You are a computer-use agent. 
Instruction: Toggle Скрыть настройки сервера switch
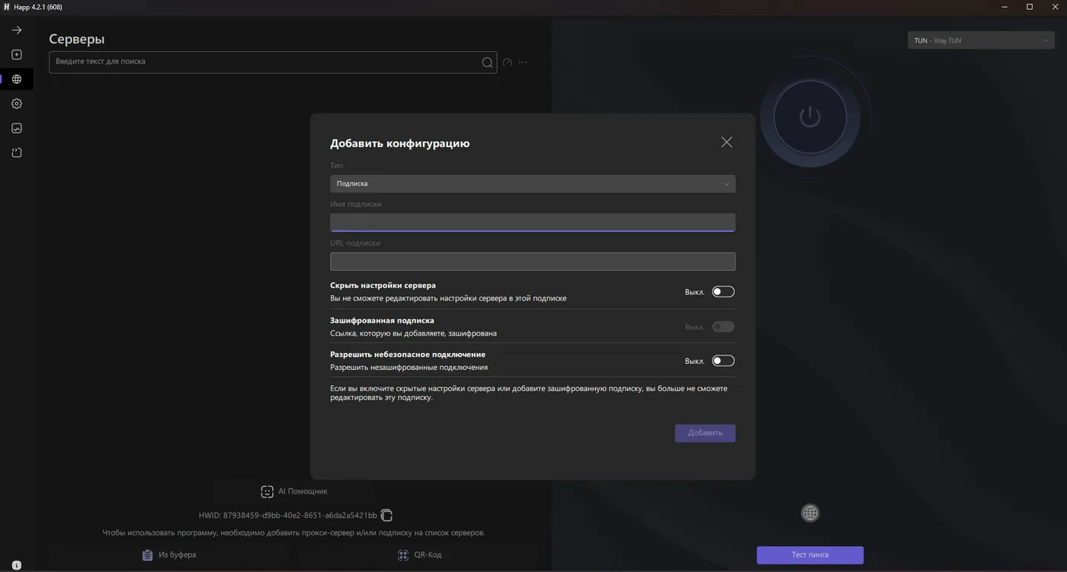tap(723, 291)
